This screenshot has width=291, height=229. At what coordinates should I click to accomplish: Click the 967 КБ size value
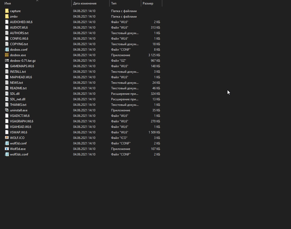tap(155, 61)
